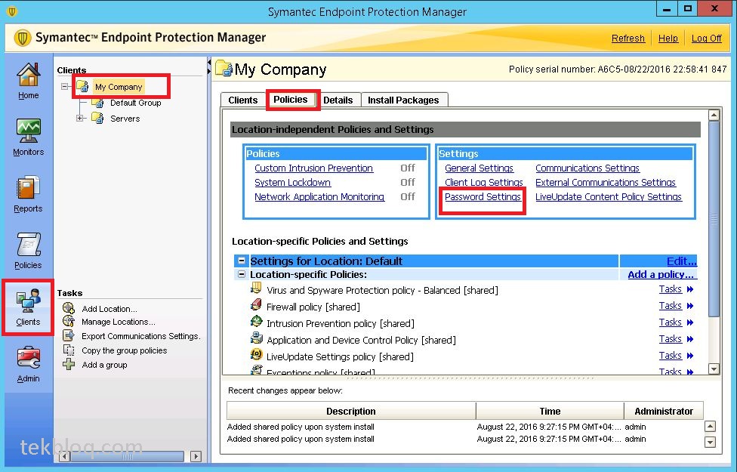The width and height of the screenshot is (737, 472).
Task: Open the Home page icon
Action: [x=28, y=75]
